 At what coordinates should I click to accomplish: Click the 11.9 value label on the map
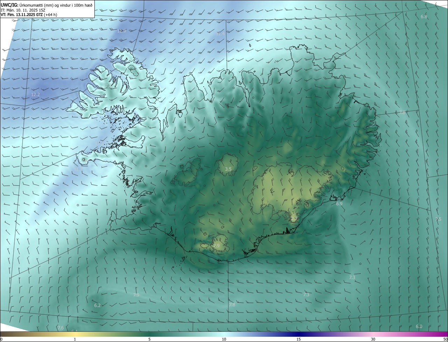pos(121,31)
